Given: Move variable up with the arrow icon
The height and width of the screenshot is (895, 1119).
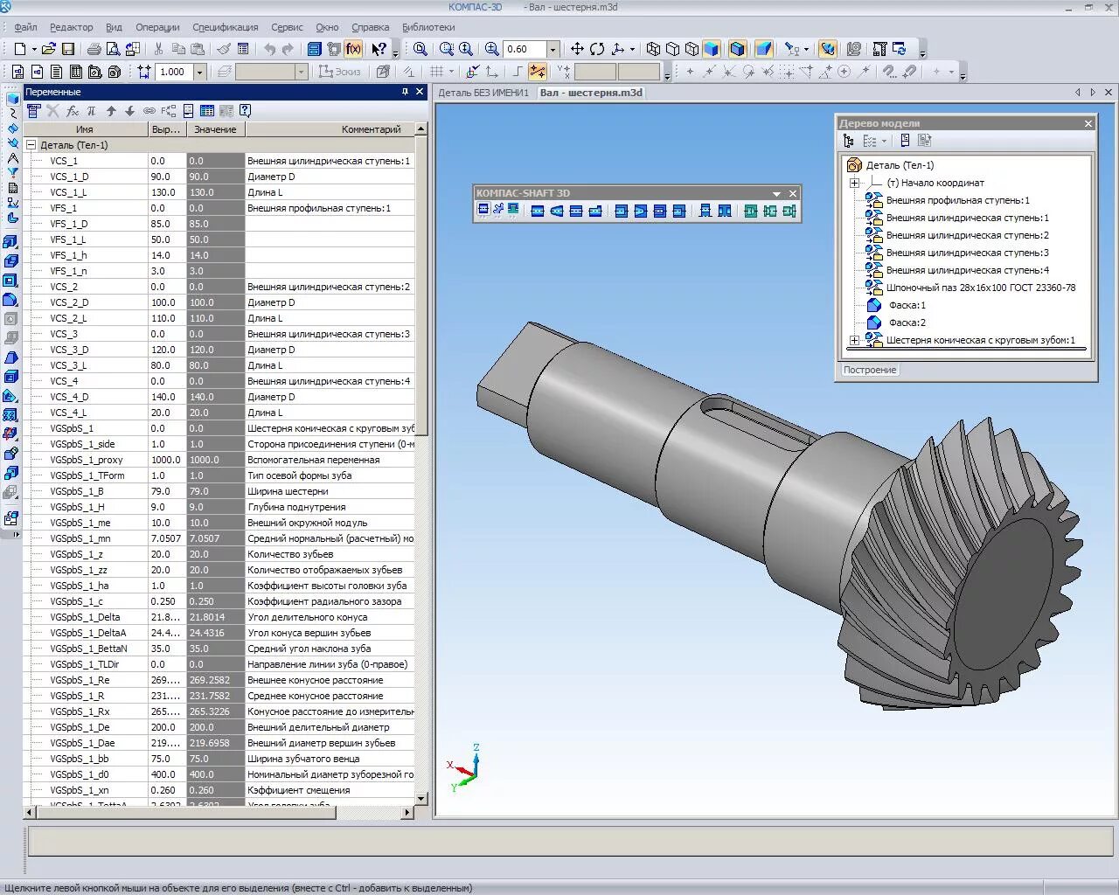Looking at the screenshot, I should tap(111, 111).
